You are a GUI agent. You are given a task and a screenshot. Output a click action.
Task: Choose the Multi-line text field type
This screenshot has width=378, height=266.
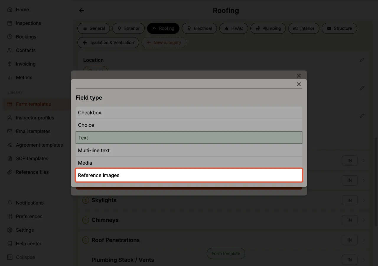189,150
